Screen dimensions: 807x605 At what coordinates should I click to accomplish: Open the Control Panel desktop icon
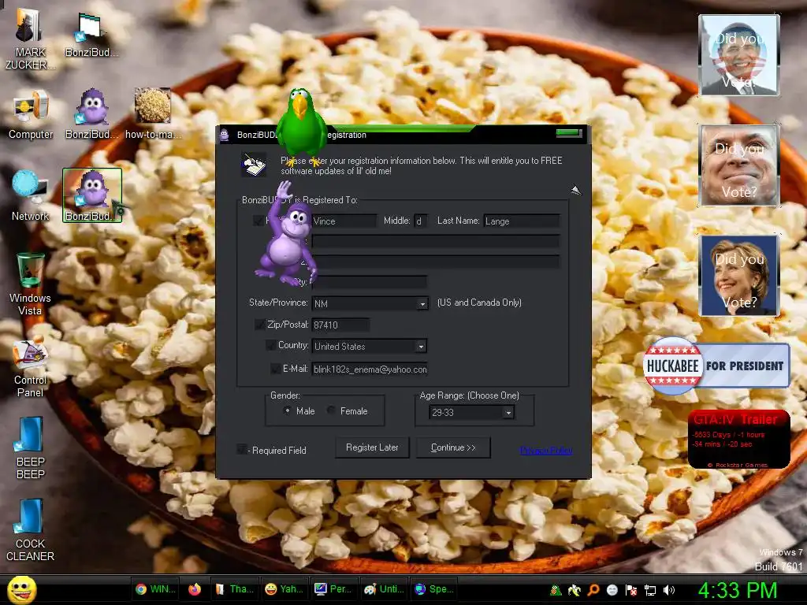(30, 369)
